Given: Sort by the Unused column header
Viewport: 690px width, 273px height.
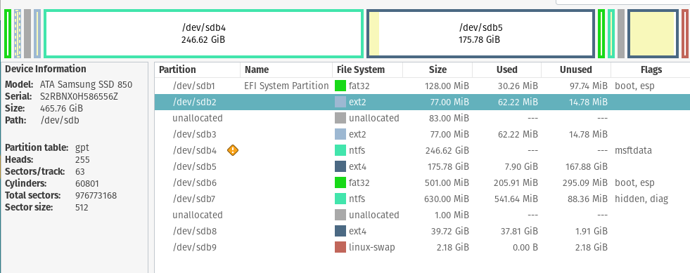Looking at the screenshot, I should pos(575,69).
